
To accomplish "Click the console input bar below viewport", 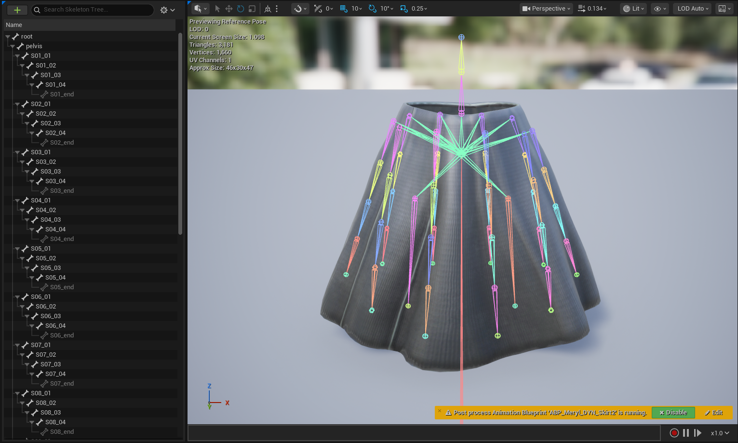I will (x=424, y=433).
